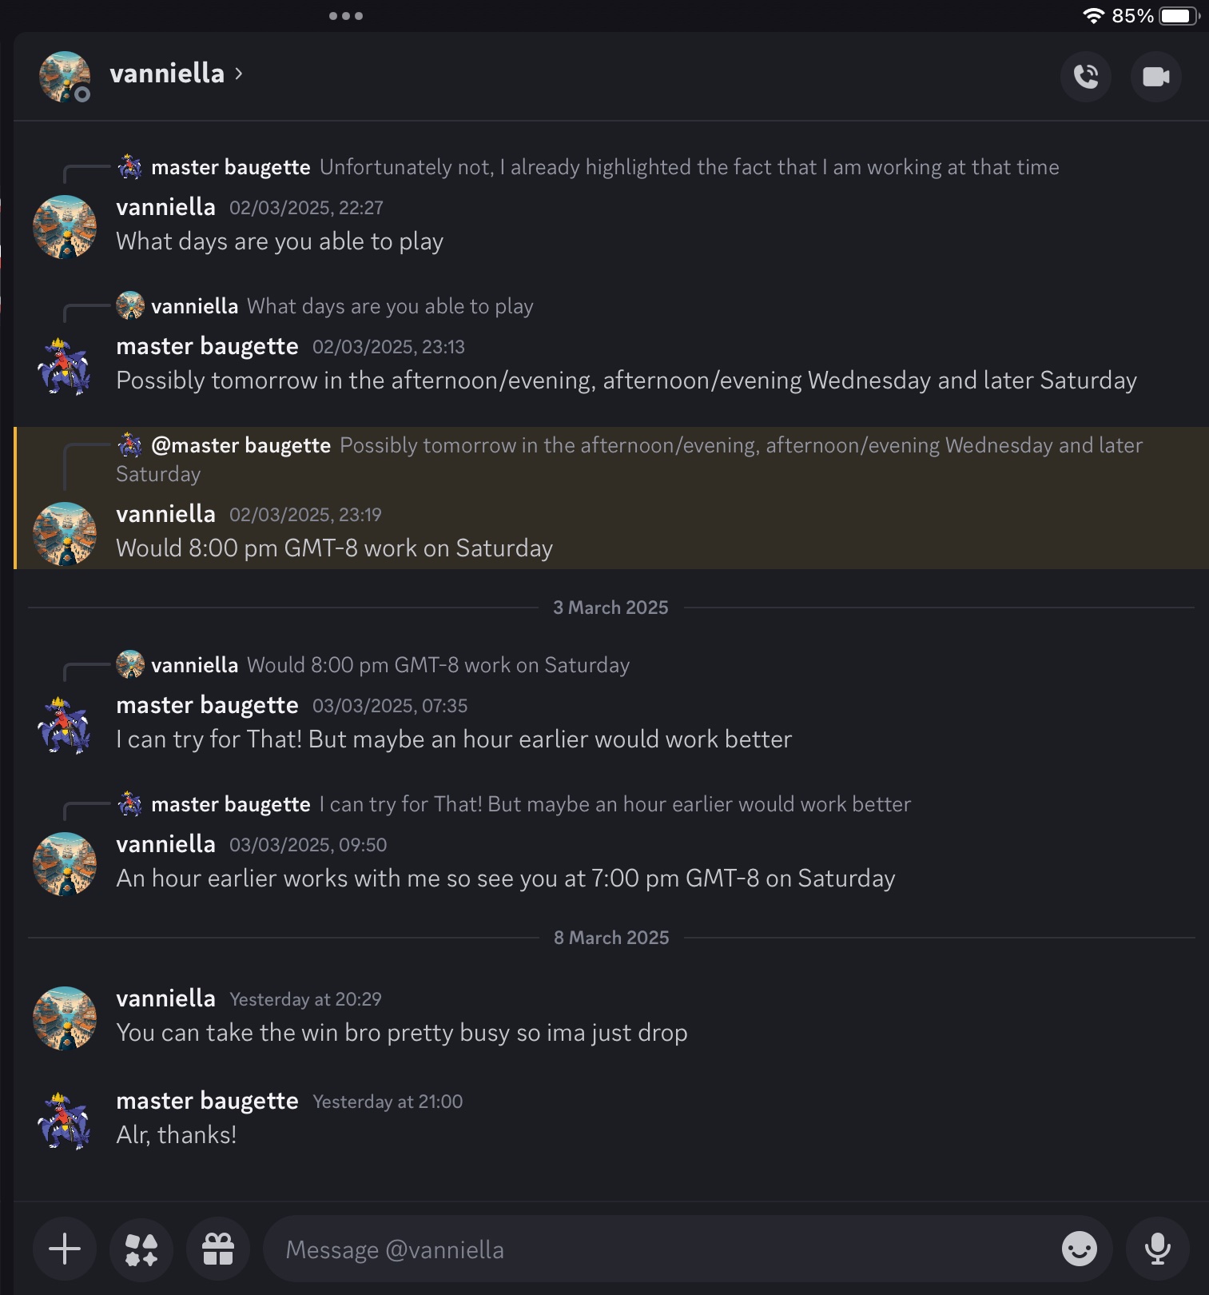Jump to quoted "What days are you able to play" reply

[x=389, y=306]
